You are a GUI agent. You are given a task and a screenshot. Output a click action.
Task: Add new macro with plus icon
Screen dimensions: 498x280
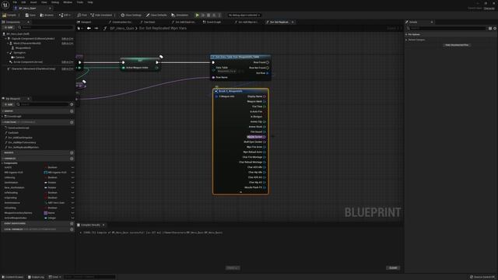click(72, 152)
